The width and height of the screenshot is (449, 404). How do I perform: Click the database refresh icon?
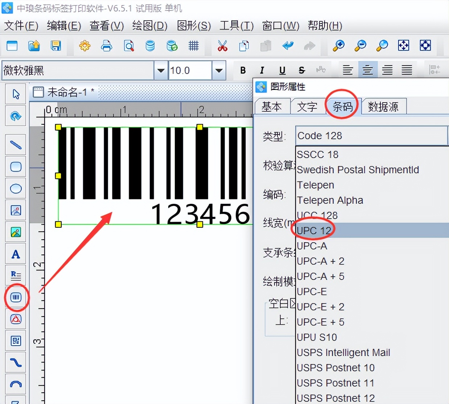172,46
